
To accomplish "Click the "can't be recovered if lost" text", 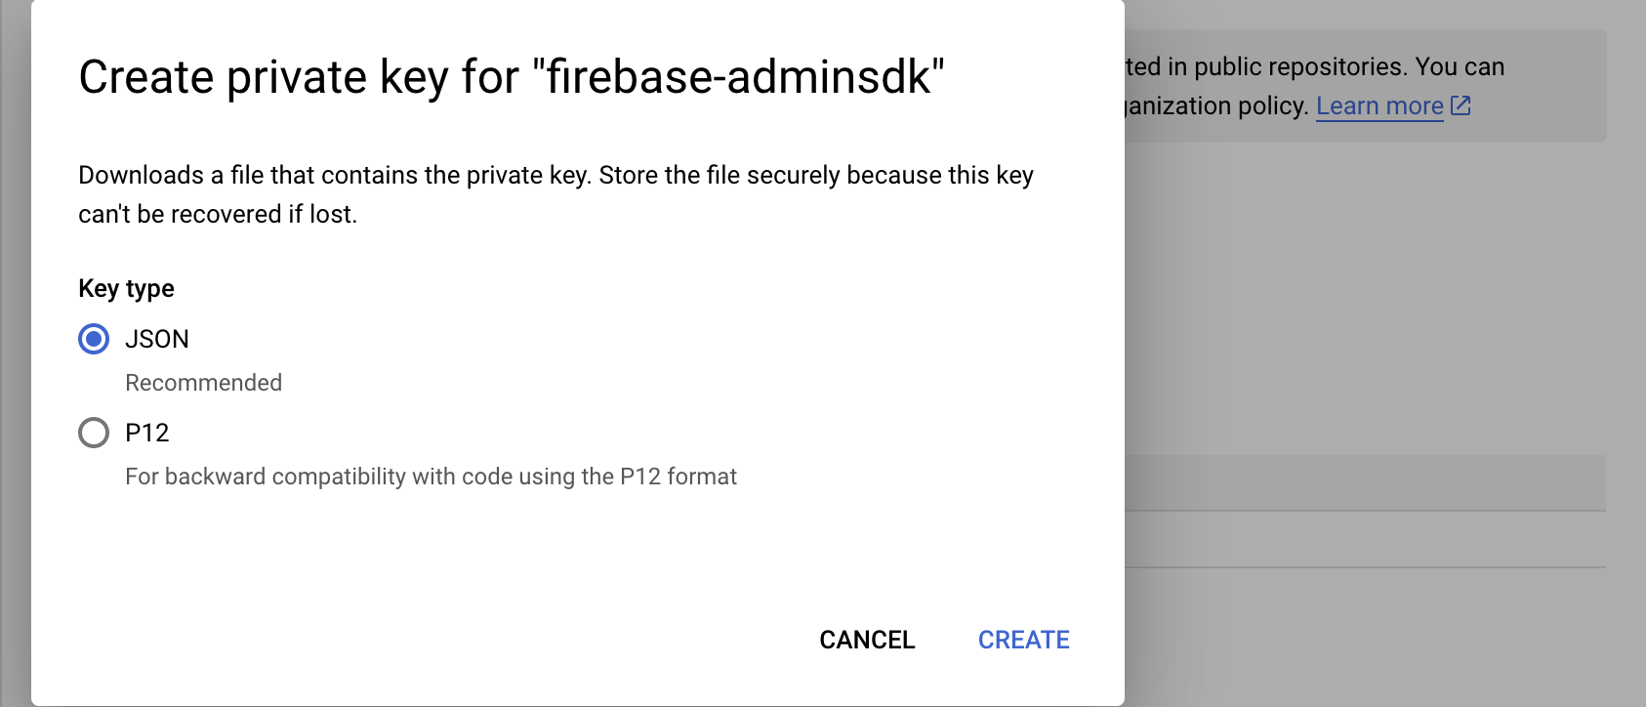I will [x=217, y=214].
